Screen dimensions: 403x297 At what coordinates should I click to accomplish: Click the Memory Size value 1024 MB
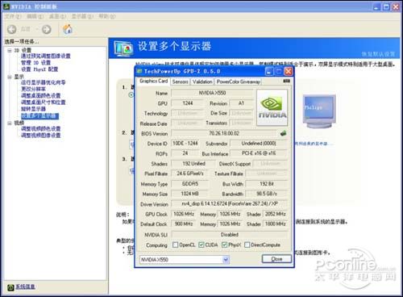point(190,194)
